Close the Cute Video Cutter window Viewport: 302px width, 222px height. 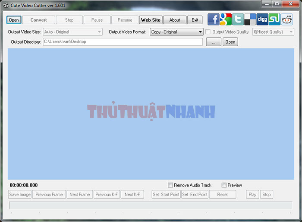[291, 4]
